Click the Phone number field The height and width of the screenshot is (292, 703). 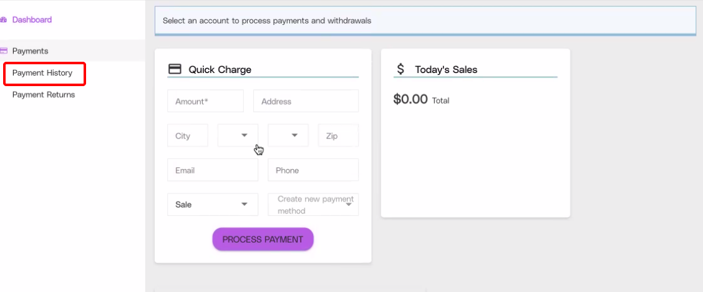pyautogui.click(x=313, y=170)
